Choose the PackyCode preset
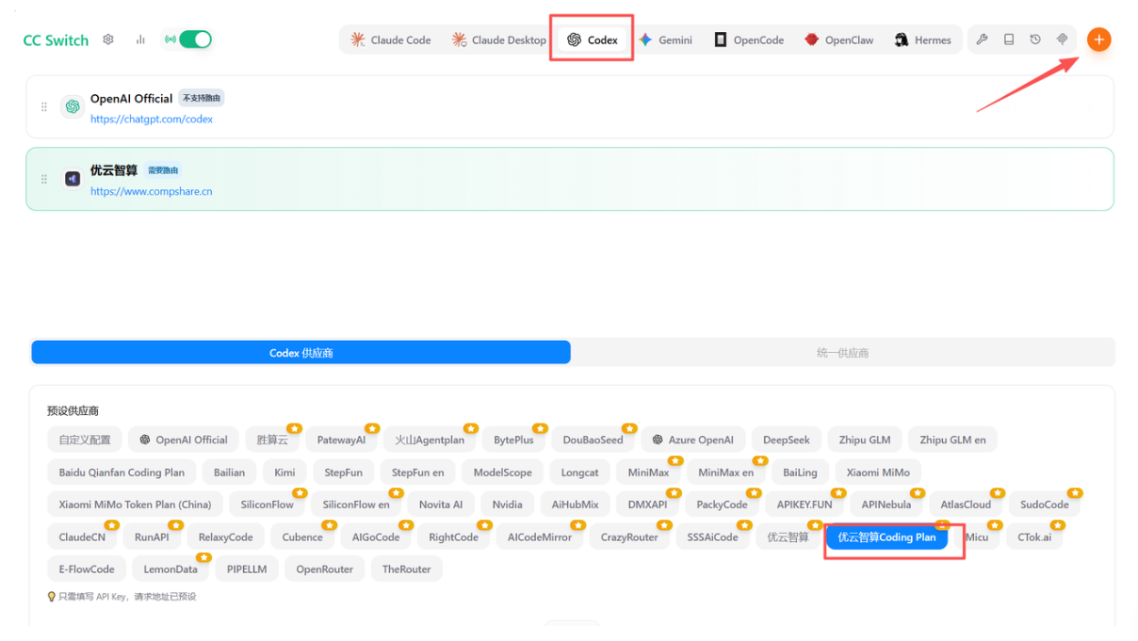Screen dimensions: 1138x641 tap(722, 505)
